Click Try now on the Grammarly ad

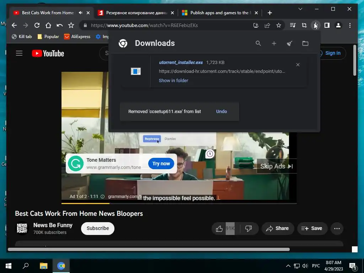[161, 164]
